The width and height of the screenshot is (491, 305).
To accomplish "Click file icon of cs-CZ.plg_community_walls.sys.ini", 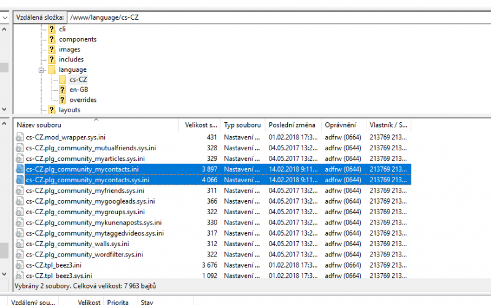I will click(x=20, y=244).
